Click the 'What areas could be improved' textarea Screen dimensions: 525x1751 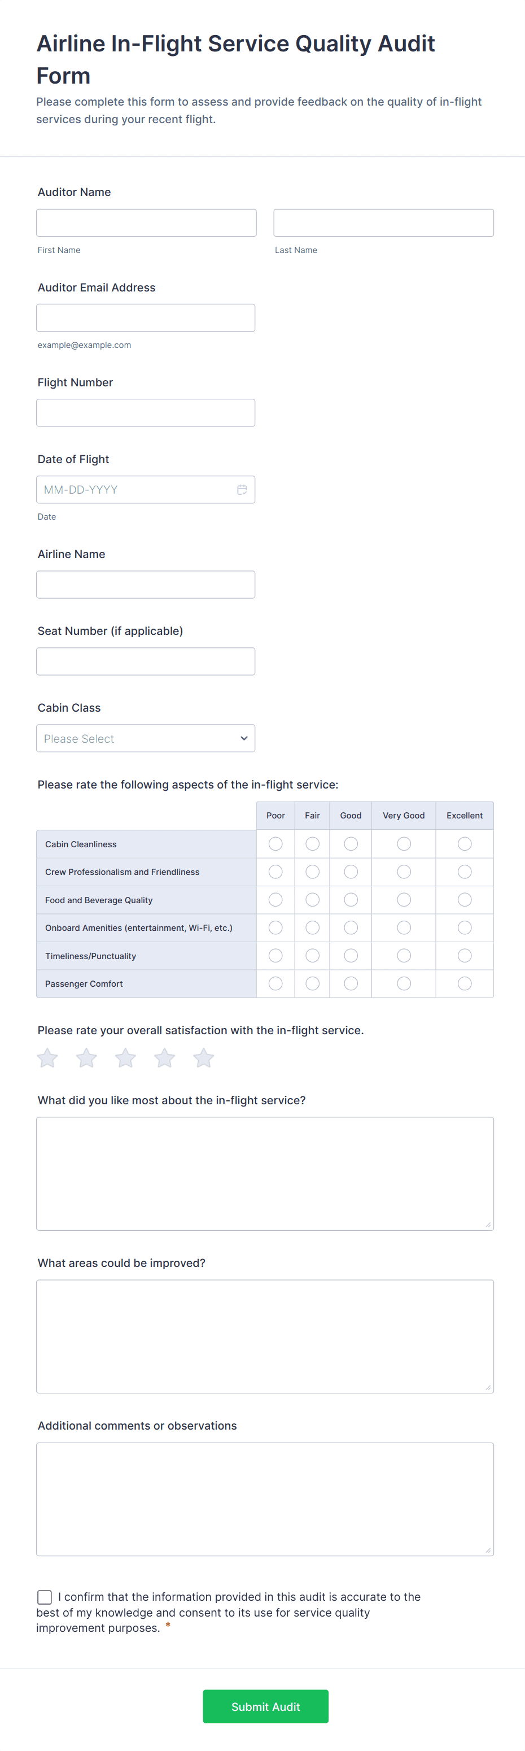[265, 1336]
